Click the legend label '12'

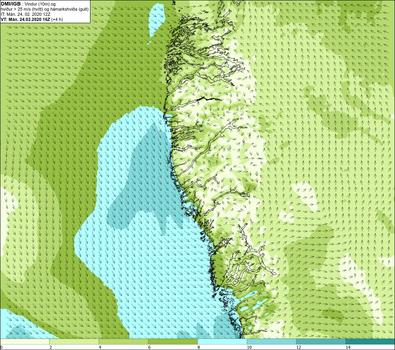pos(299,347)
